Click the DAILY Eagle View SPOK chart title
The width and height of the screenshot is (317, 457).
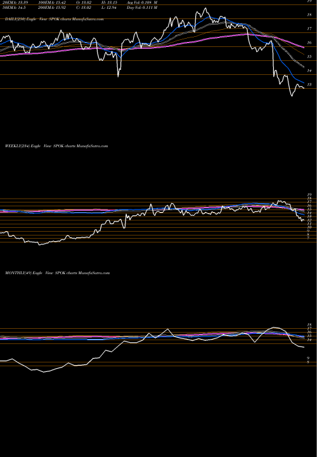pyautogui.click(x=54, y=19)
